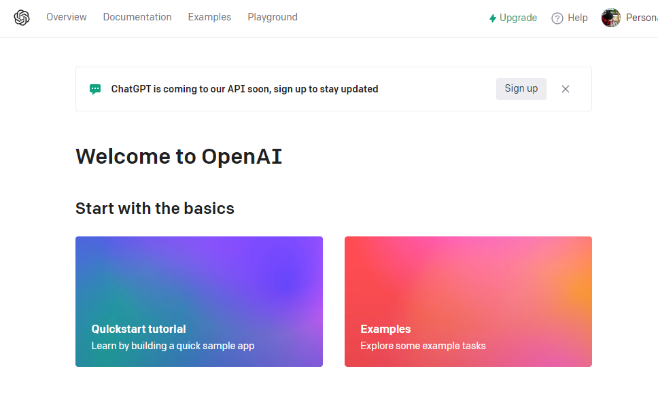The height and width of the screenshot is (394, 658).
Task: Go to the Examples nav item
Action: coord(209,17)
